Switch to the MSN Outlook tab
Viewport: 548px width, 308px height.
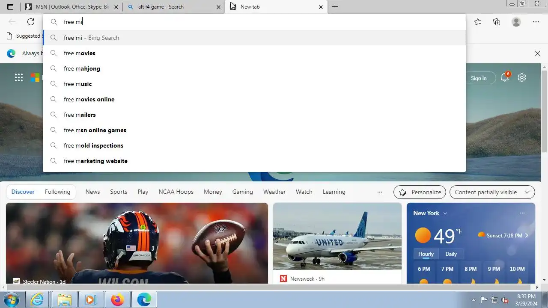click(71, 7)
